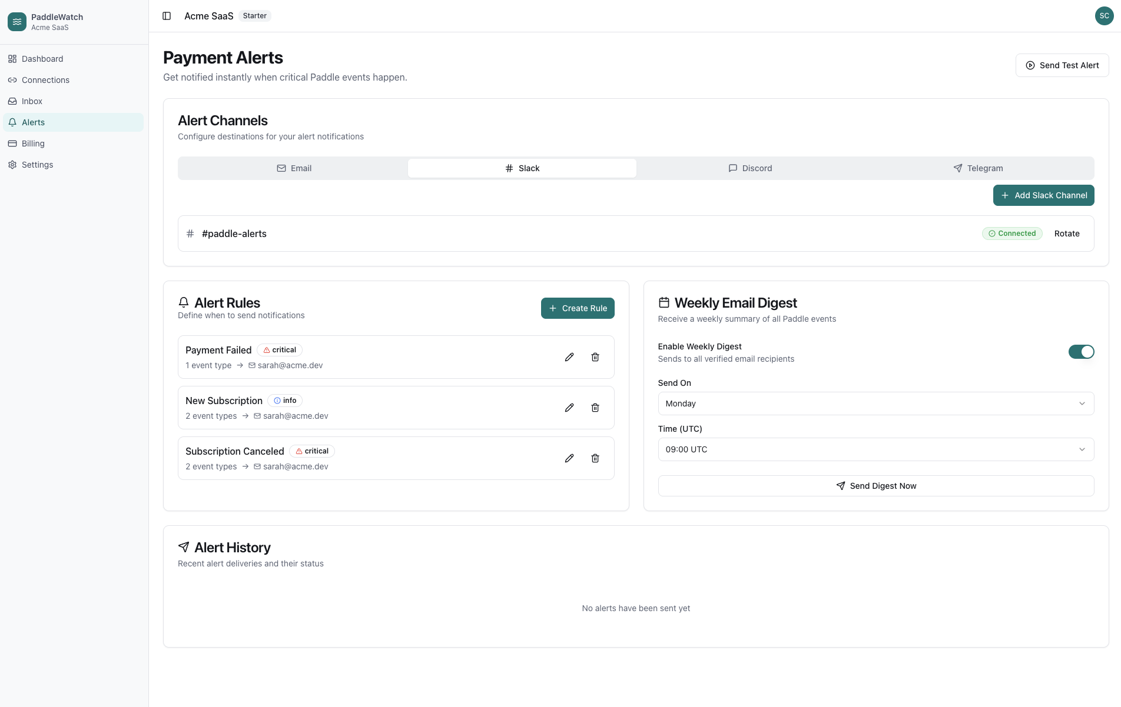Screen dimensions: 1121x707
Task: Open the Inbox from the sidebar
Action: pos(12,101)
